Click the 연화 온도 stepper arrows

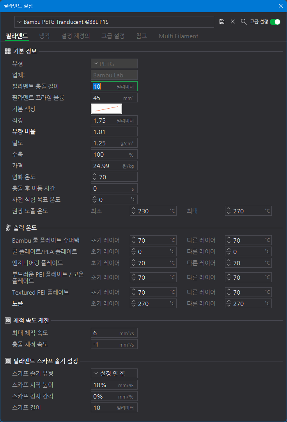click(94, 177)
